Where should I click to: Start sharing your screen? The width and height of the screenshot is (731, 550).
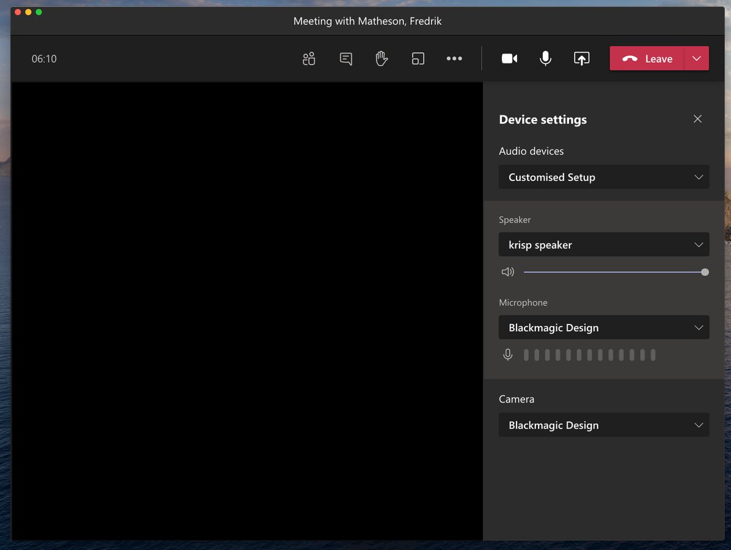point(581,58)
